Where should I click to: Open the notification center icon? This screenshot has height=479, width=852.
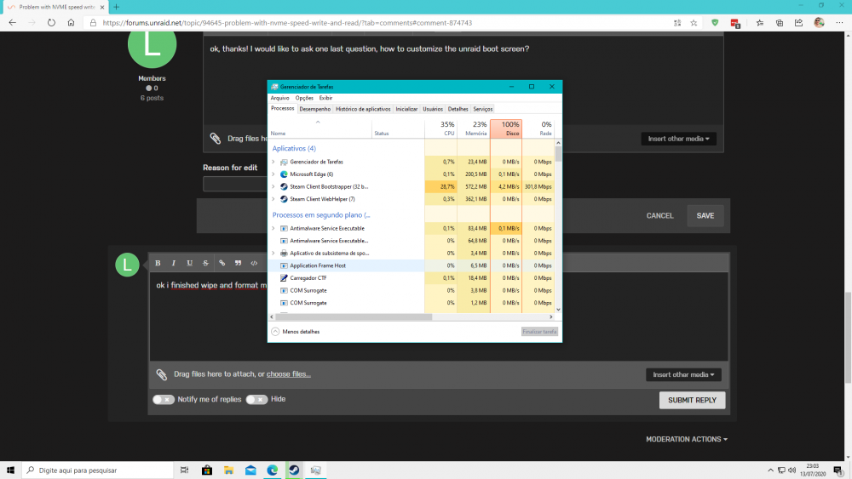coord(838,470)
